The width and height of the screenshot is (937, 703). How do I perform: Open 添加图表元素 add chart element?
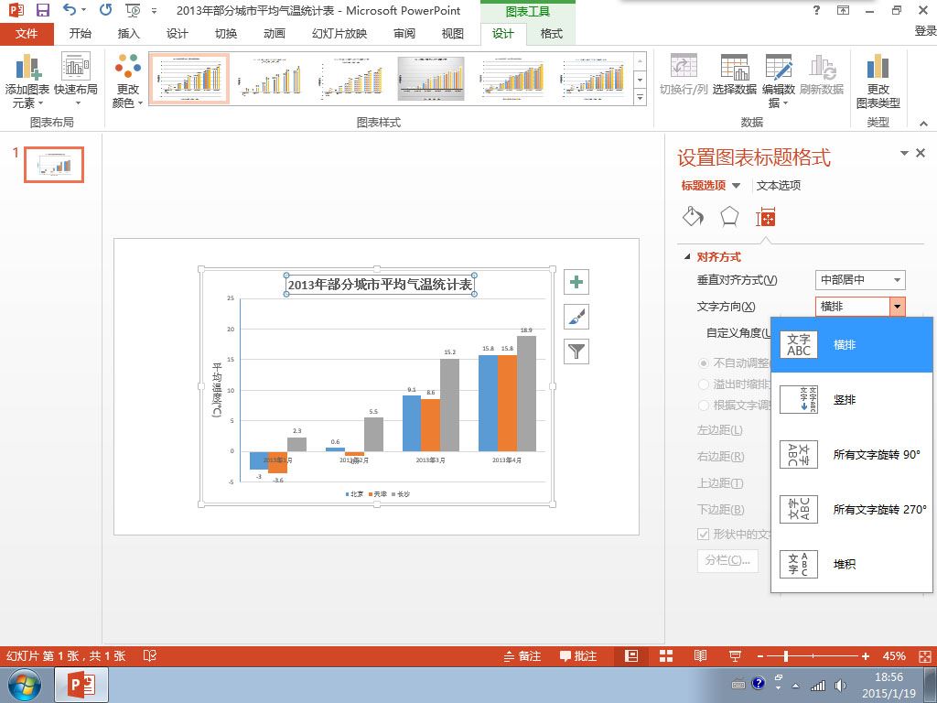[x=27, y=81]
